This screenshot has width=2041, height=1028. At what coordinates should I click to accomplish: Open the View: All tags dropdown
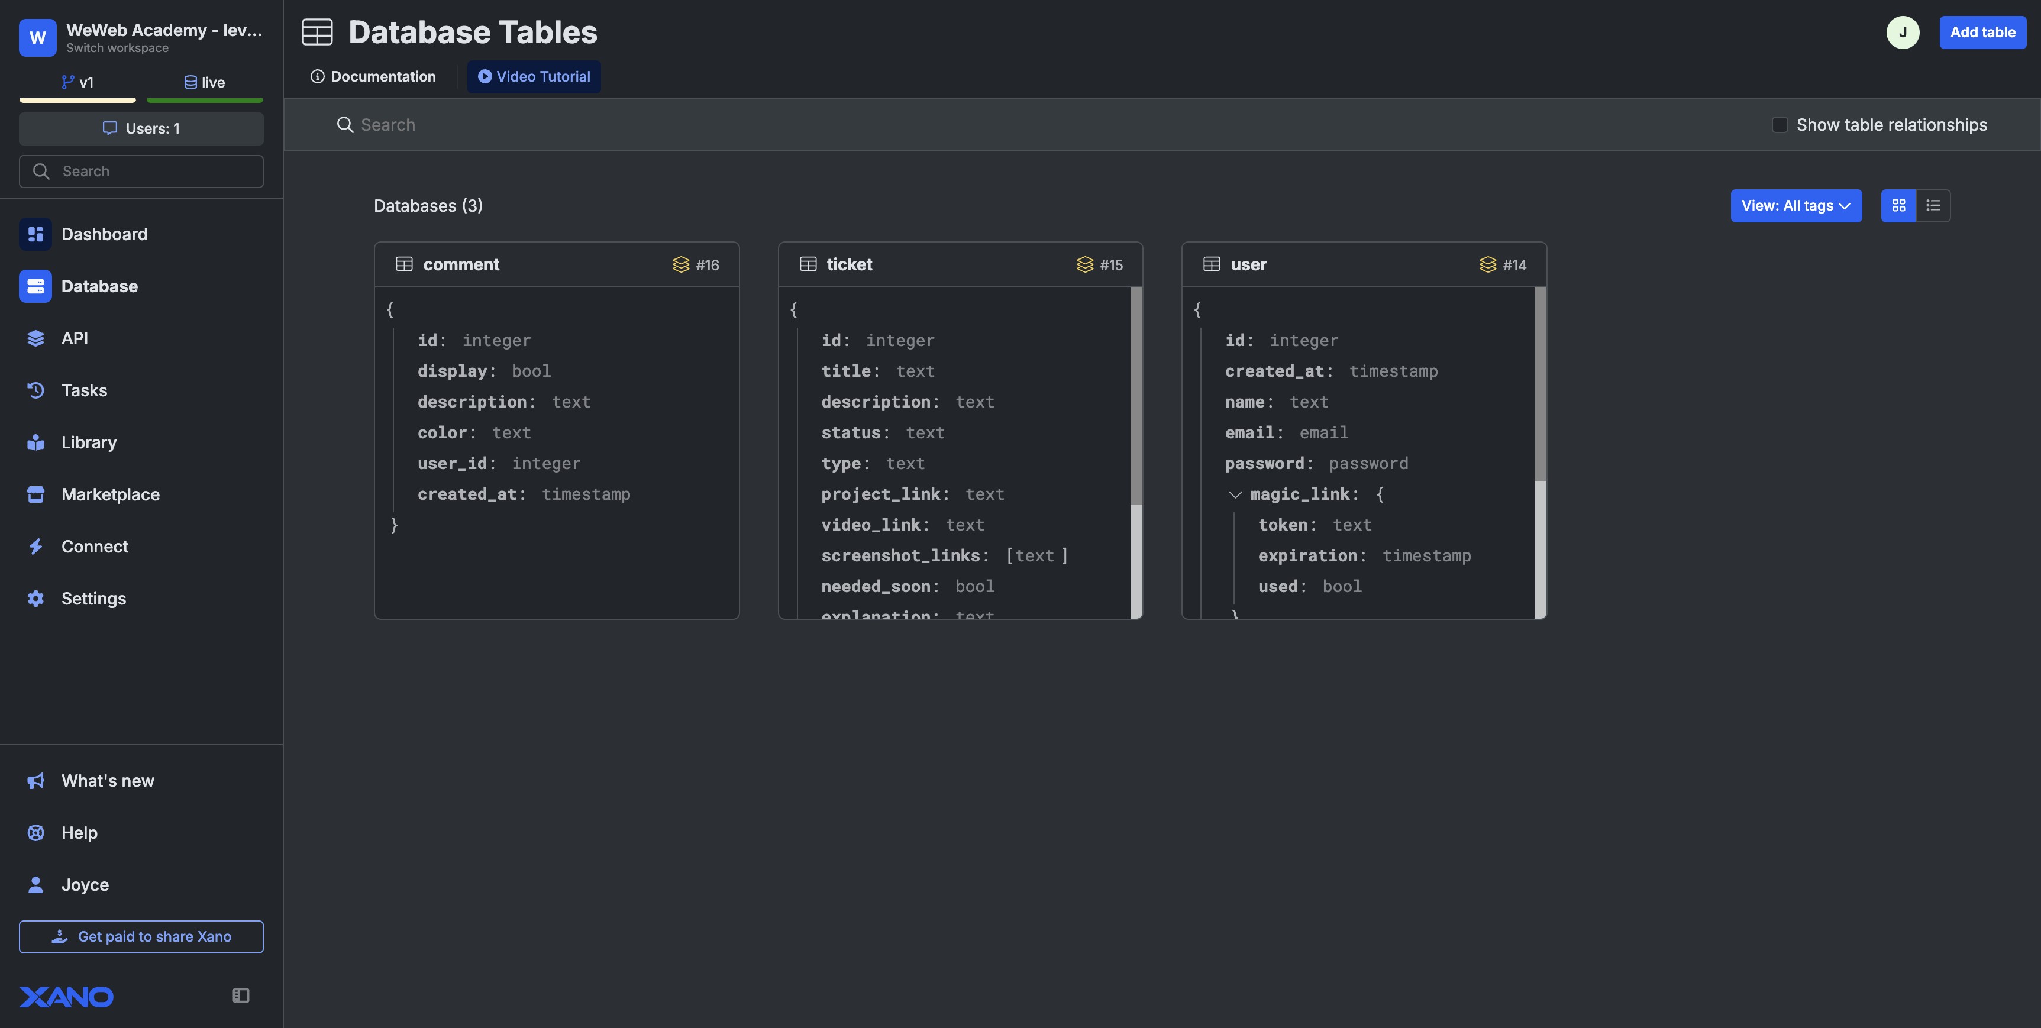(x=1795, y=206)
